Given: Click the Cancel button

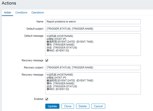Looking at the screenshot, I should 98,106.
